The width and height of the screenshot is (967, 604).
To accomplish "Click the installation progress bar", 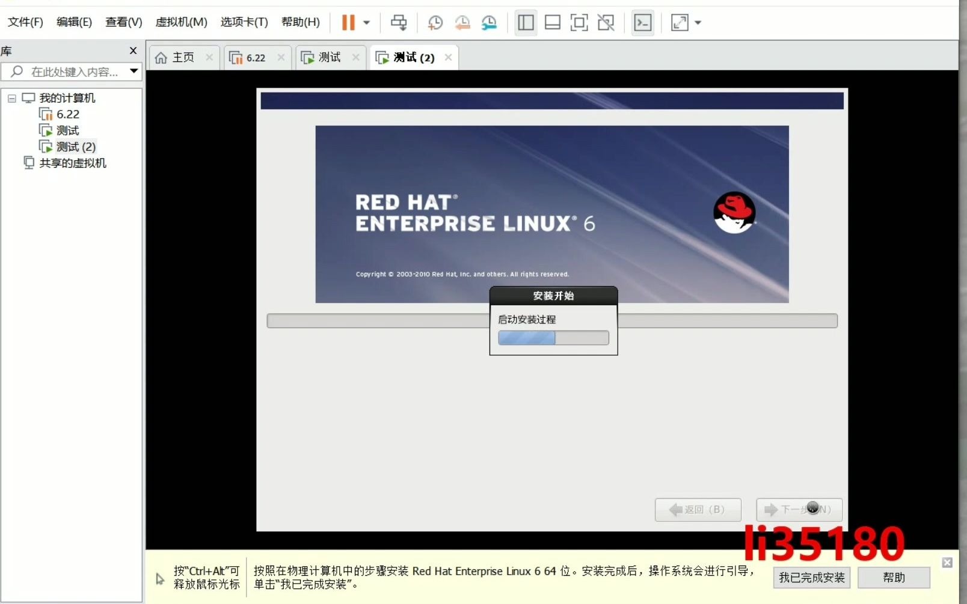I will point(553,338).
